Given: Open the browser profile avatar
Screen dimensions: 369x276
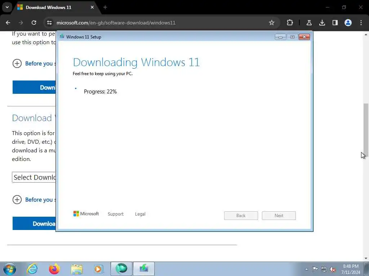Looking at the screenshot, I should point(348,23).
